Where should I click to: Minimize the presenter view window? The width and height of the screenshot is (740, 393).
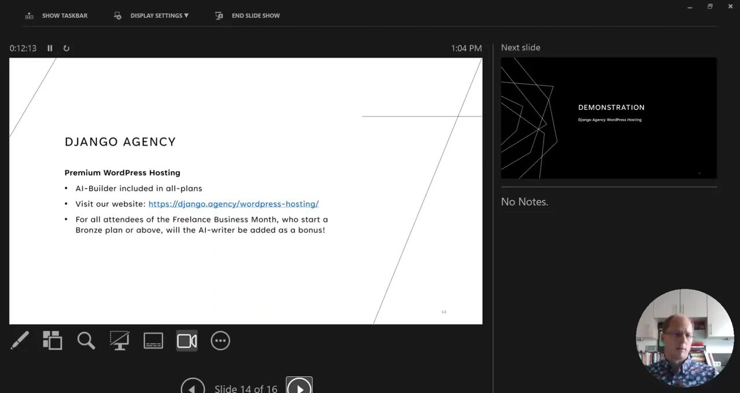click(x=690, y=7)
